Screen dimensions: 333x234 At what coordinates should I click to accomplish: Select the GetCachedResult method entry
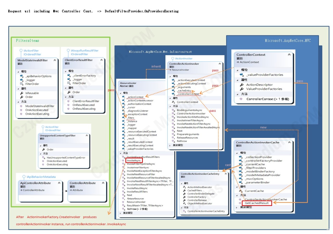click(x=257, y=203)
